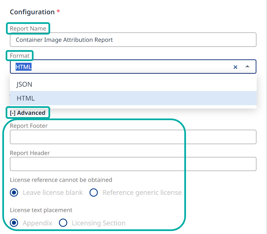
Task: Clear the Format selection with the X icon
Action: point(235,67)
